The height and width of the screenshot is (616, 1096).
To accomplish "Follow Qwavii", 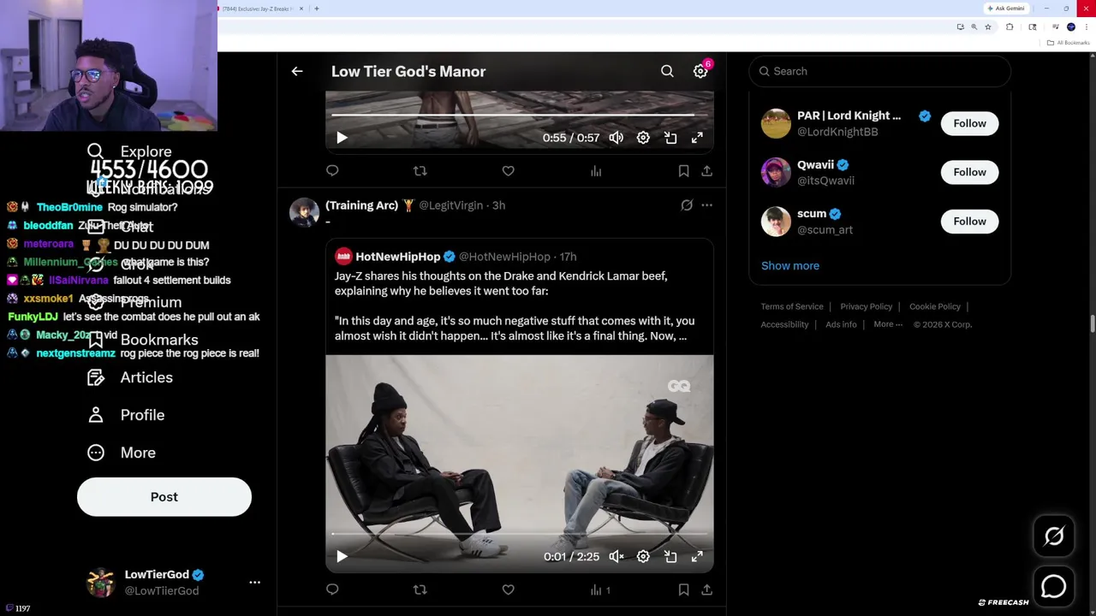I will pyautogui.click(x=969, y=172).
